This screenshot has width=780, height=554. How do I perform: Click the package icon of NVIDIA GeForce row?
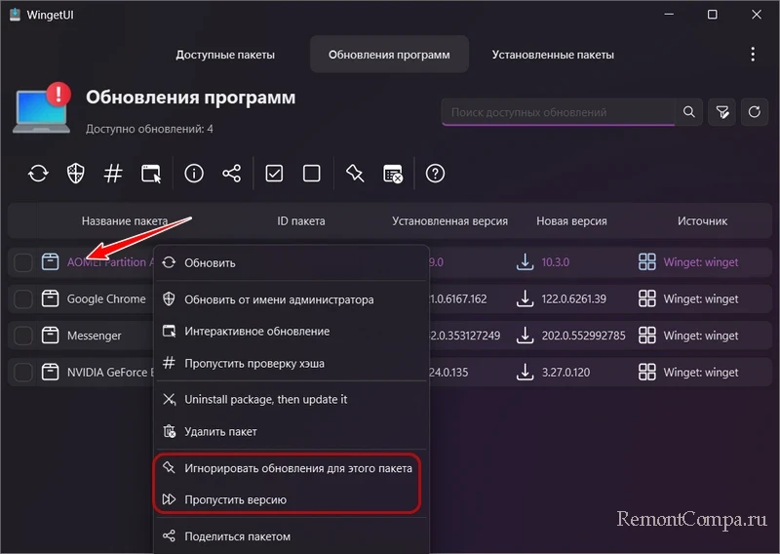[x=51, y=372]
